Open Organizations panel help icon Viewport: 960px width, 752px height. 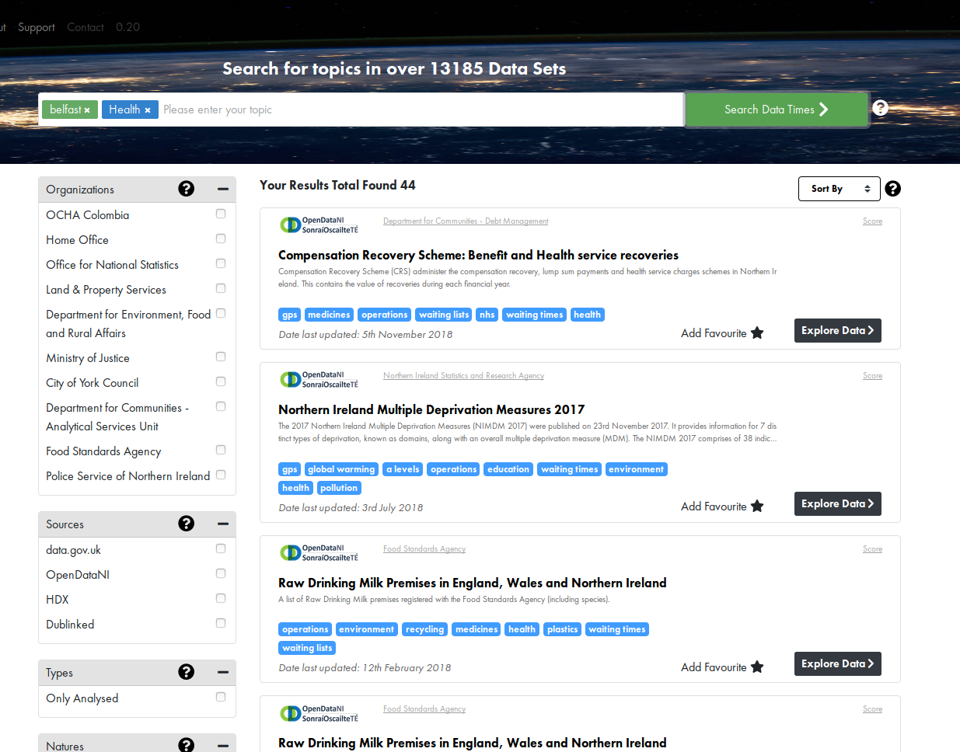[187, 189]
